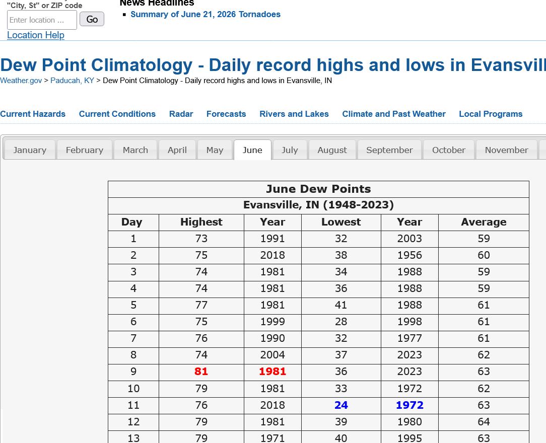
Task: Switch to the July tab
Action: tap(290, 150)
